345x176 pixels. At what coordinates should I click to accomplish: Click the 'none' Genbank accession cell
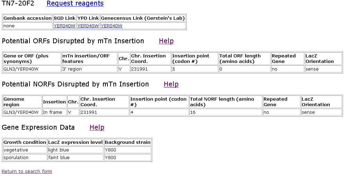[x=9, y=26]
